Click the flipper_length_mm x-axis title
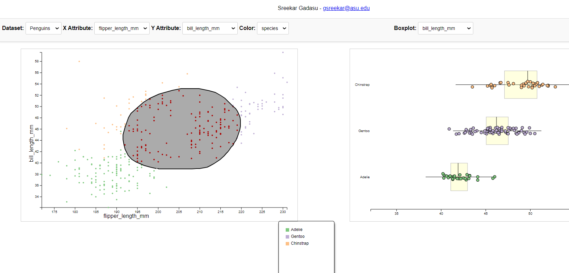 (x=126, y=216)
